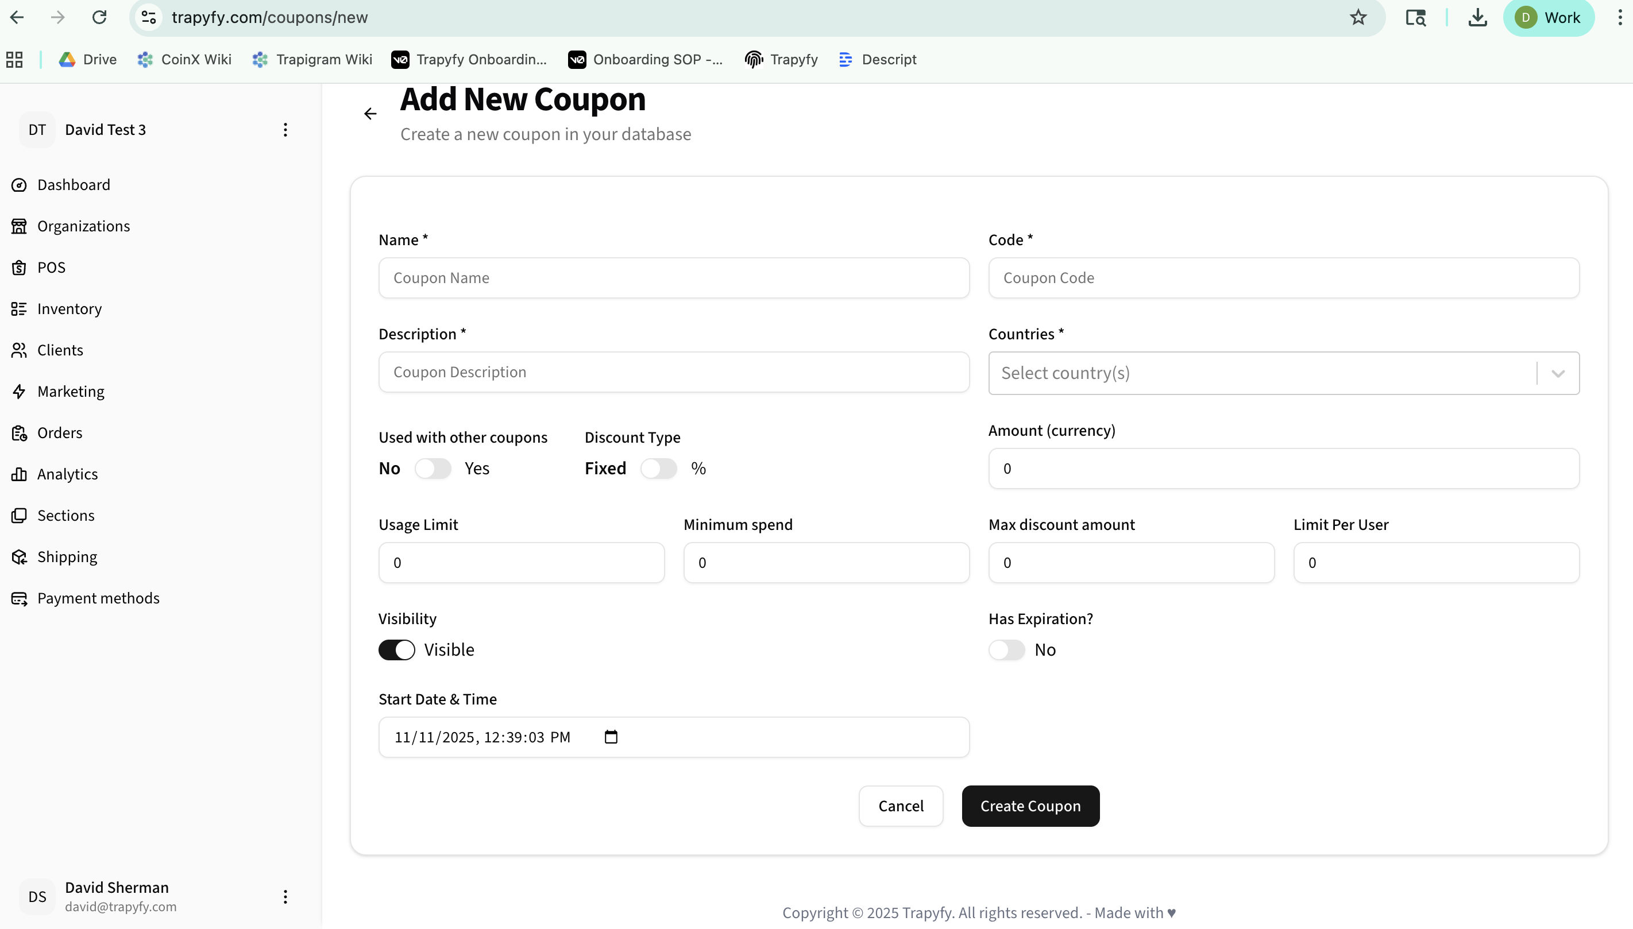Click the Limit Per User field
1633x929 pixels.
(1437, 563)
